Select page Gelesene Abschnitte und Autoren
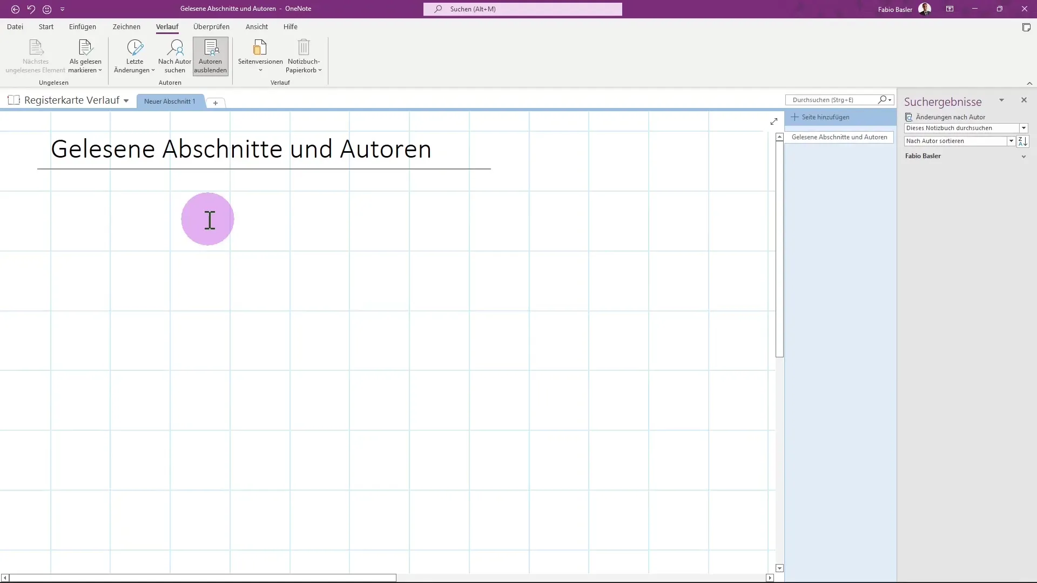 click(x=839, y=137)
